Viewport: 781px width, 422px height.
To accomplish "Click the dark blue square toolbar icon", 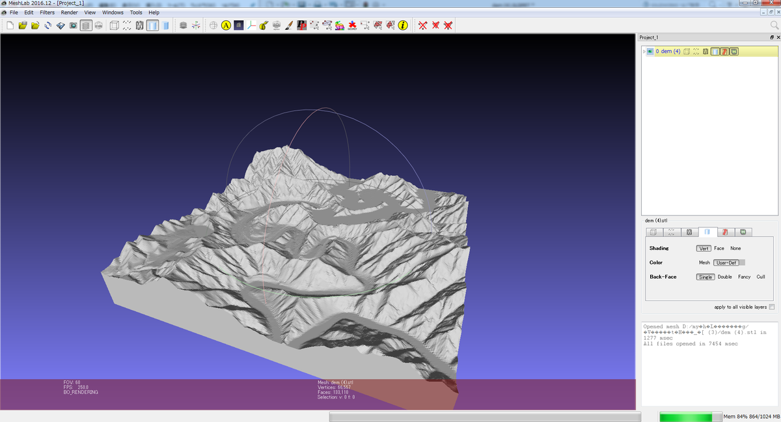I will pyautogui.click(x=239, y=25).
